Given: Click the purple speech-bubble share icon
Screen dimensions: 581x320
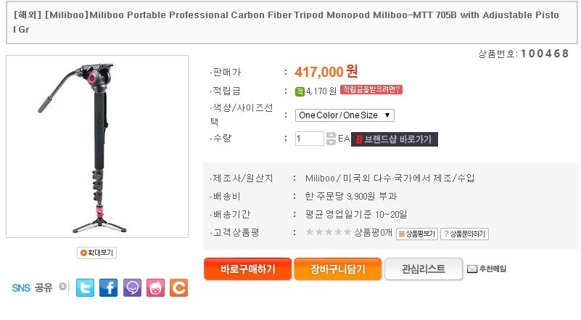Looking at the screenshot, I should click(132, 287).
